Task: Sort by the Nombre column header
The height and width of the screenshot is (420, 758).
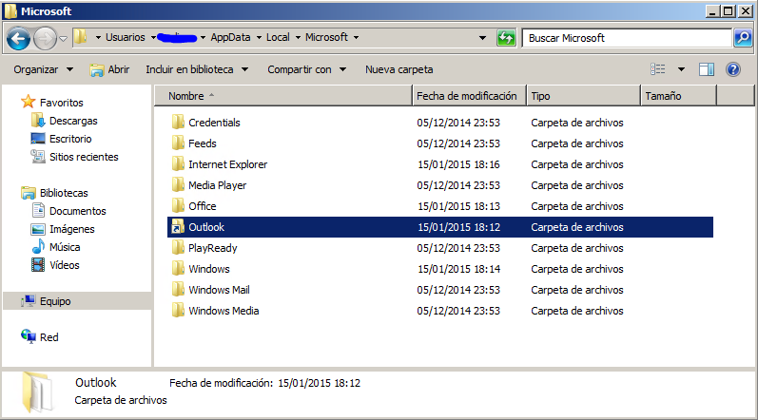Action: 283,96
